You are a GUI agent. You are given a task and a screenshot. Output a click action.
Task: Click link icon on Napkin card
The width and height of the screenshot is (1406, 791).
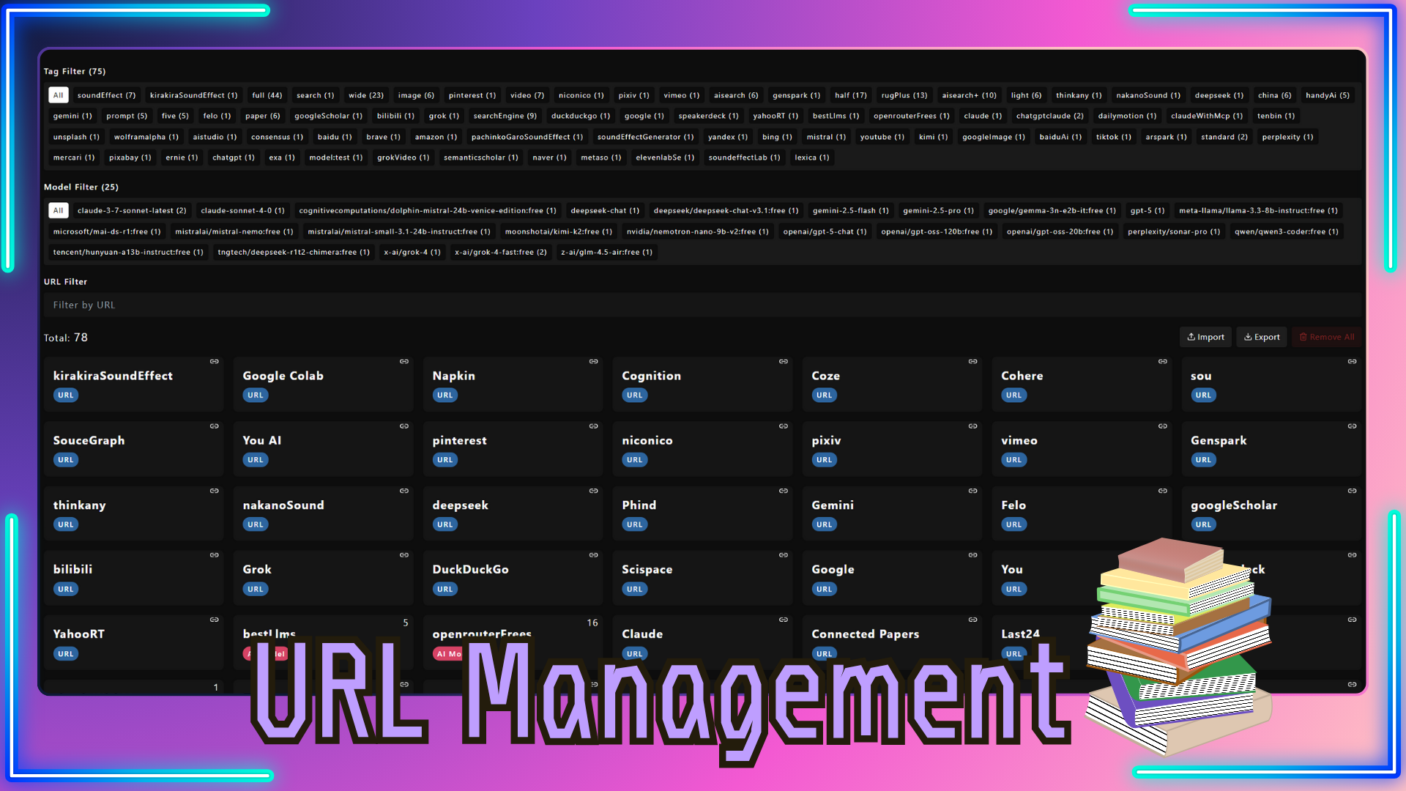pyautogui.click(x=594, y=362)
